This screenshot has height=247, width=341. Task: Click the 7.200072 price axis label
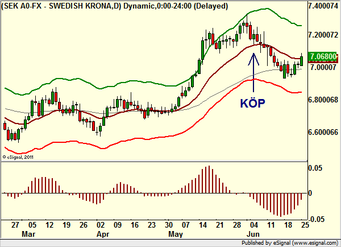pos(323,35)
